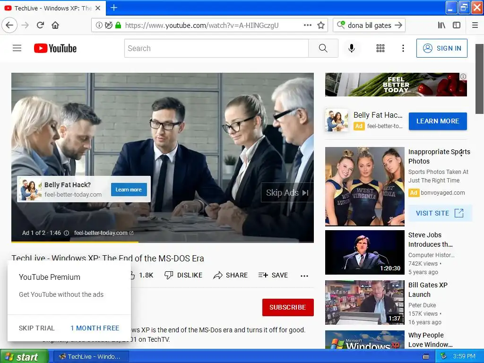
Task: Click the page vertical scrollbar thumb
Action: tap(479, 79)
